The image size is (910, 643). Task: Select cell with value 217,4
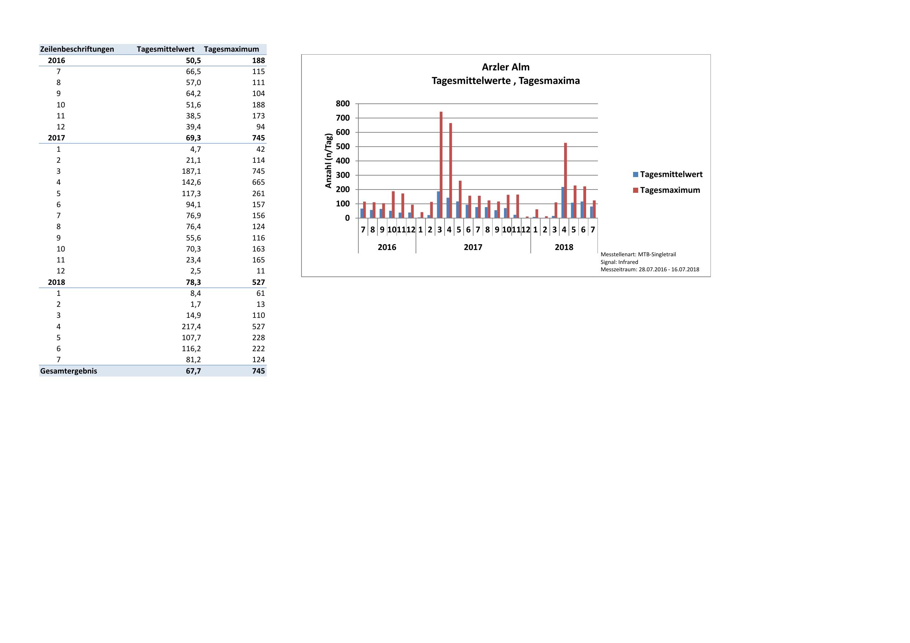191,327
